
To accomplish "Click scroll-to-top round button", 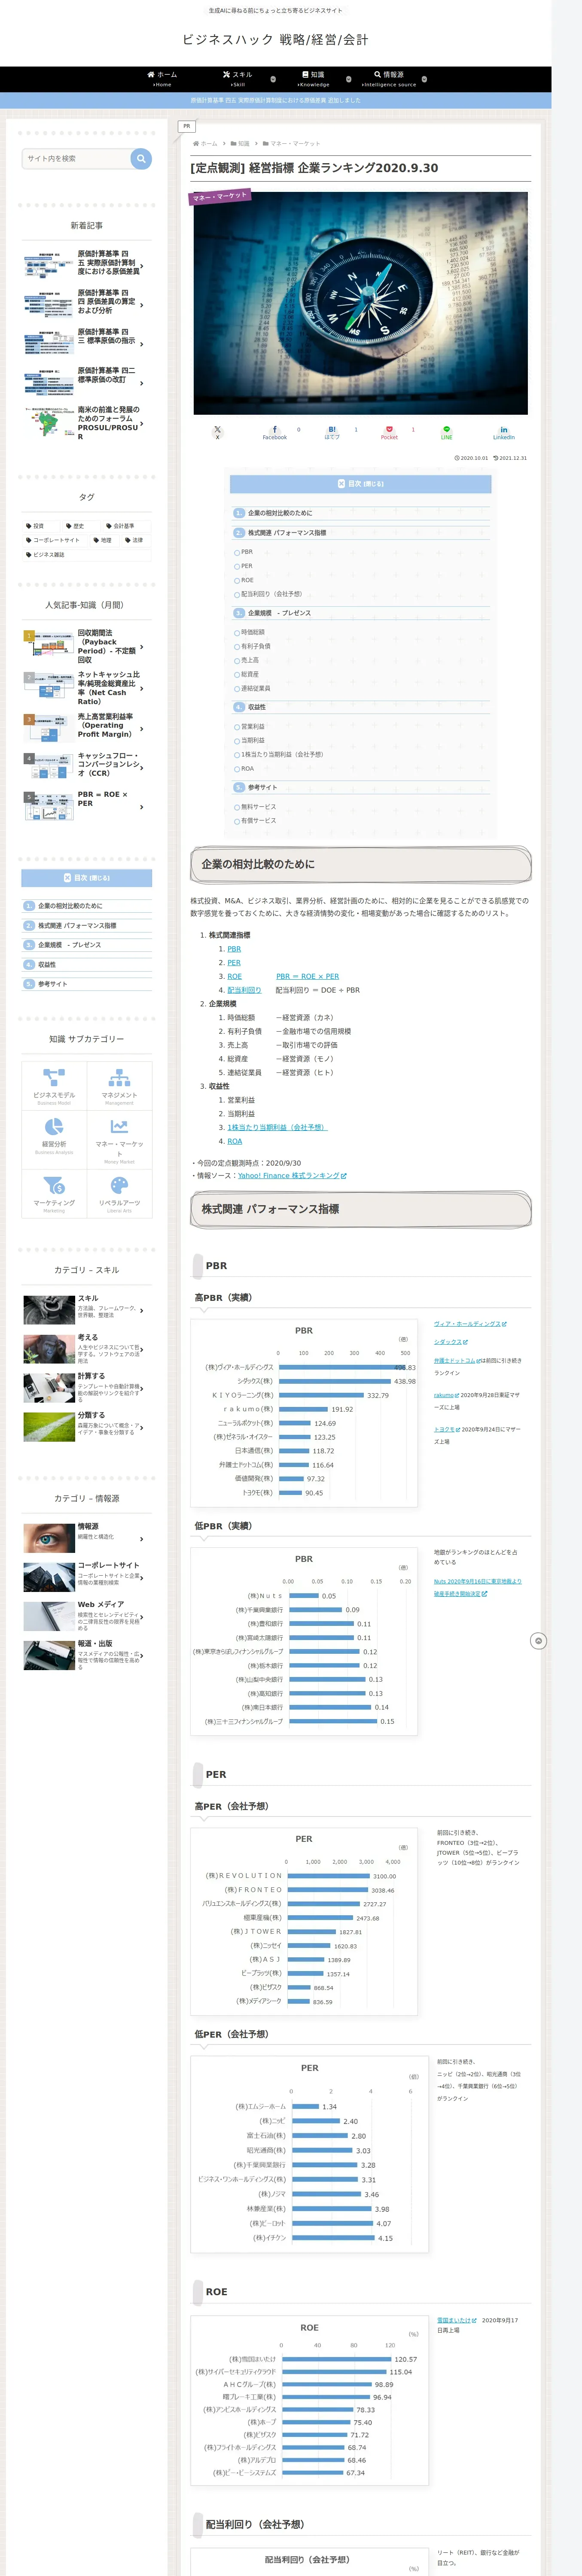I will 538,1641.
